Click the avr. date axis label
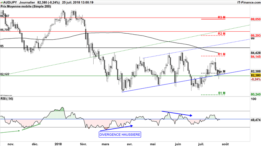Image resolution: width=261 pixels, height=146 pixels. coord(130,144)
